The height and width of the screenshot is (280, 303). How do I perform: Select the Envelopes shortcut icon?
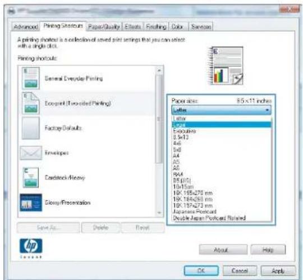point(31,152)
